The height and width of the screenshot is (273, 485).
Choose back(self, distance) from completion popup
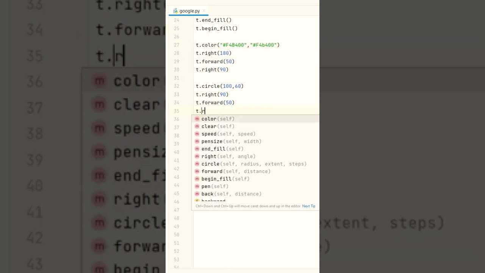coord(231,194)
